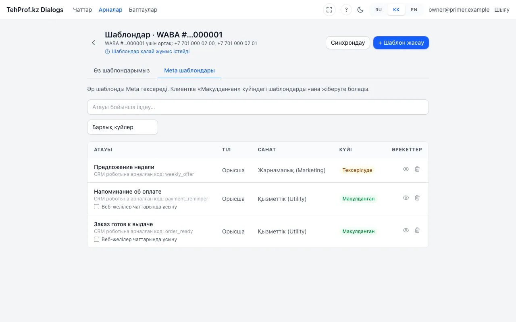Click Қызметтік (Utility) in Напоминание об оплате row
516x322 pixels.
[x=282, y=199]
